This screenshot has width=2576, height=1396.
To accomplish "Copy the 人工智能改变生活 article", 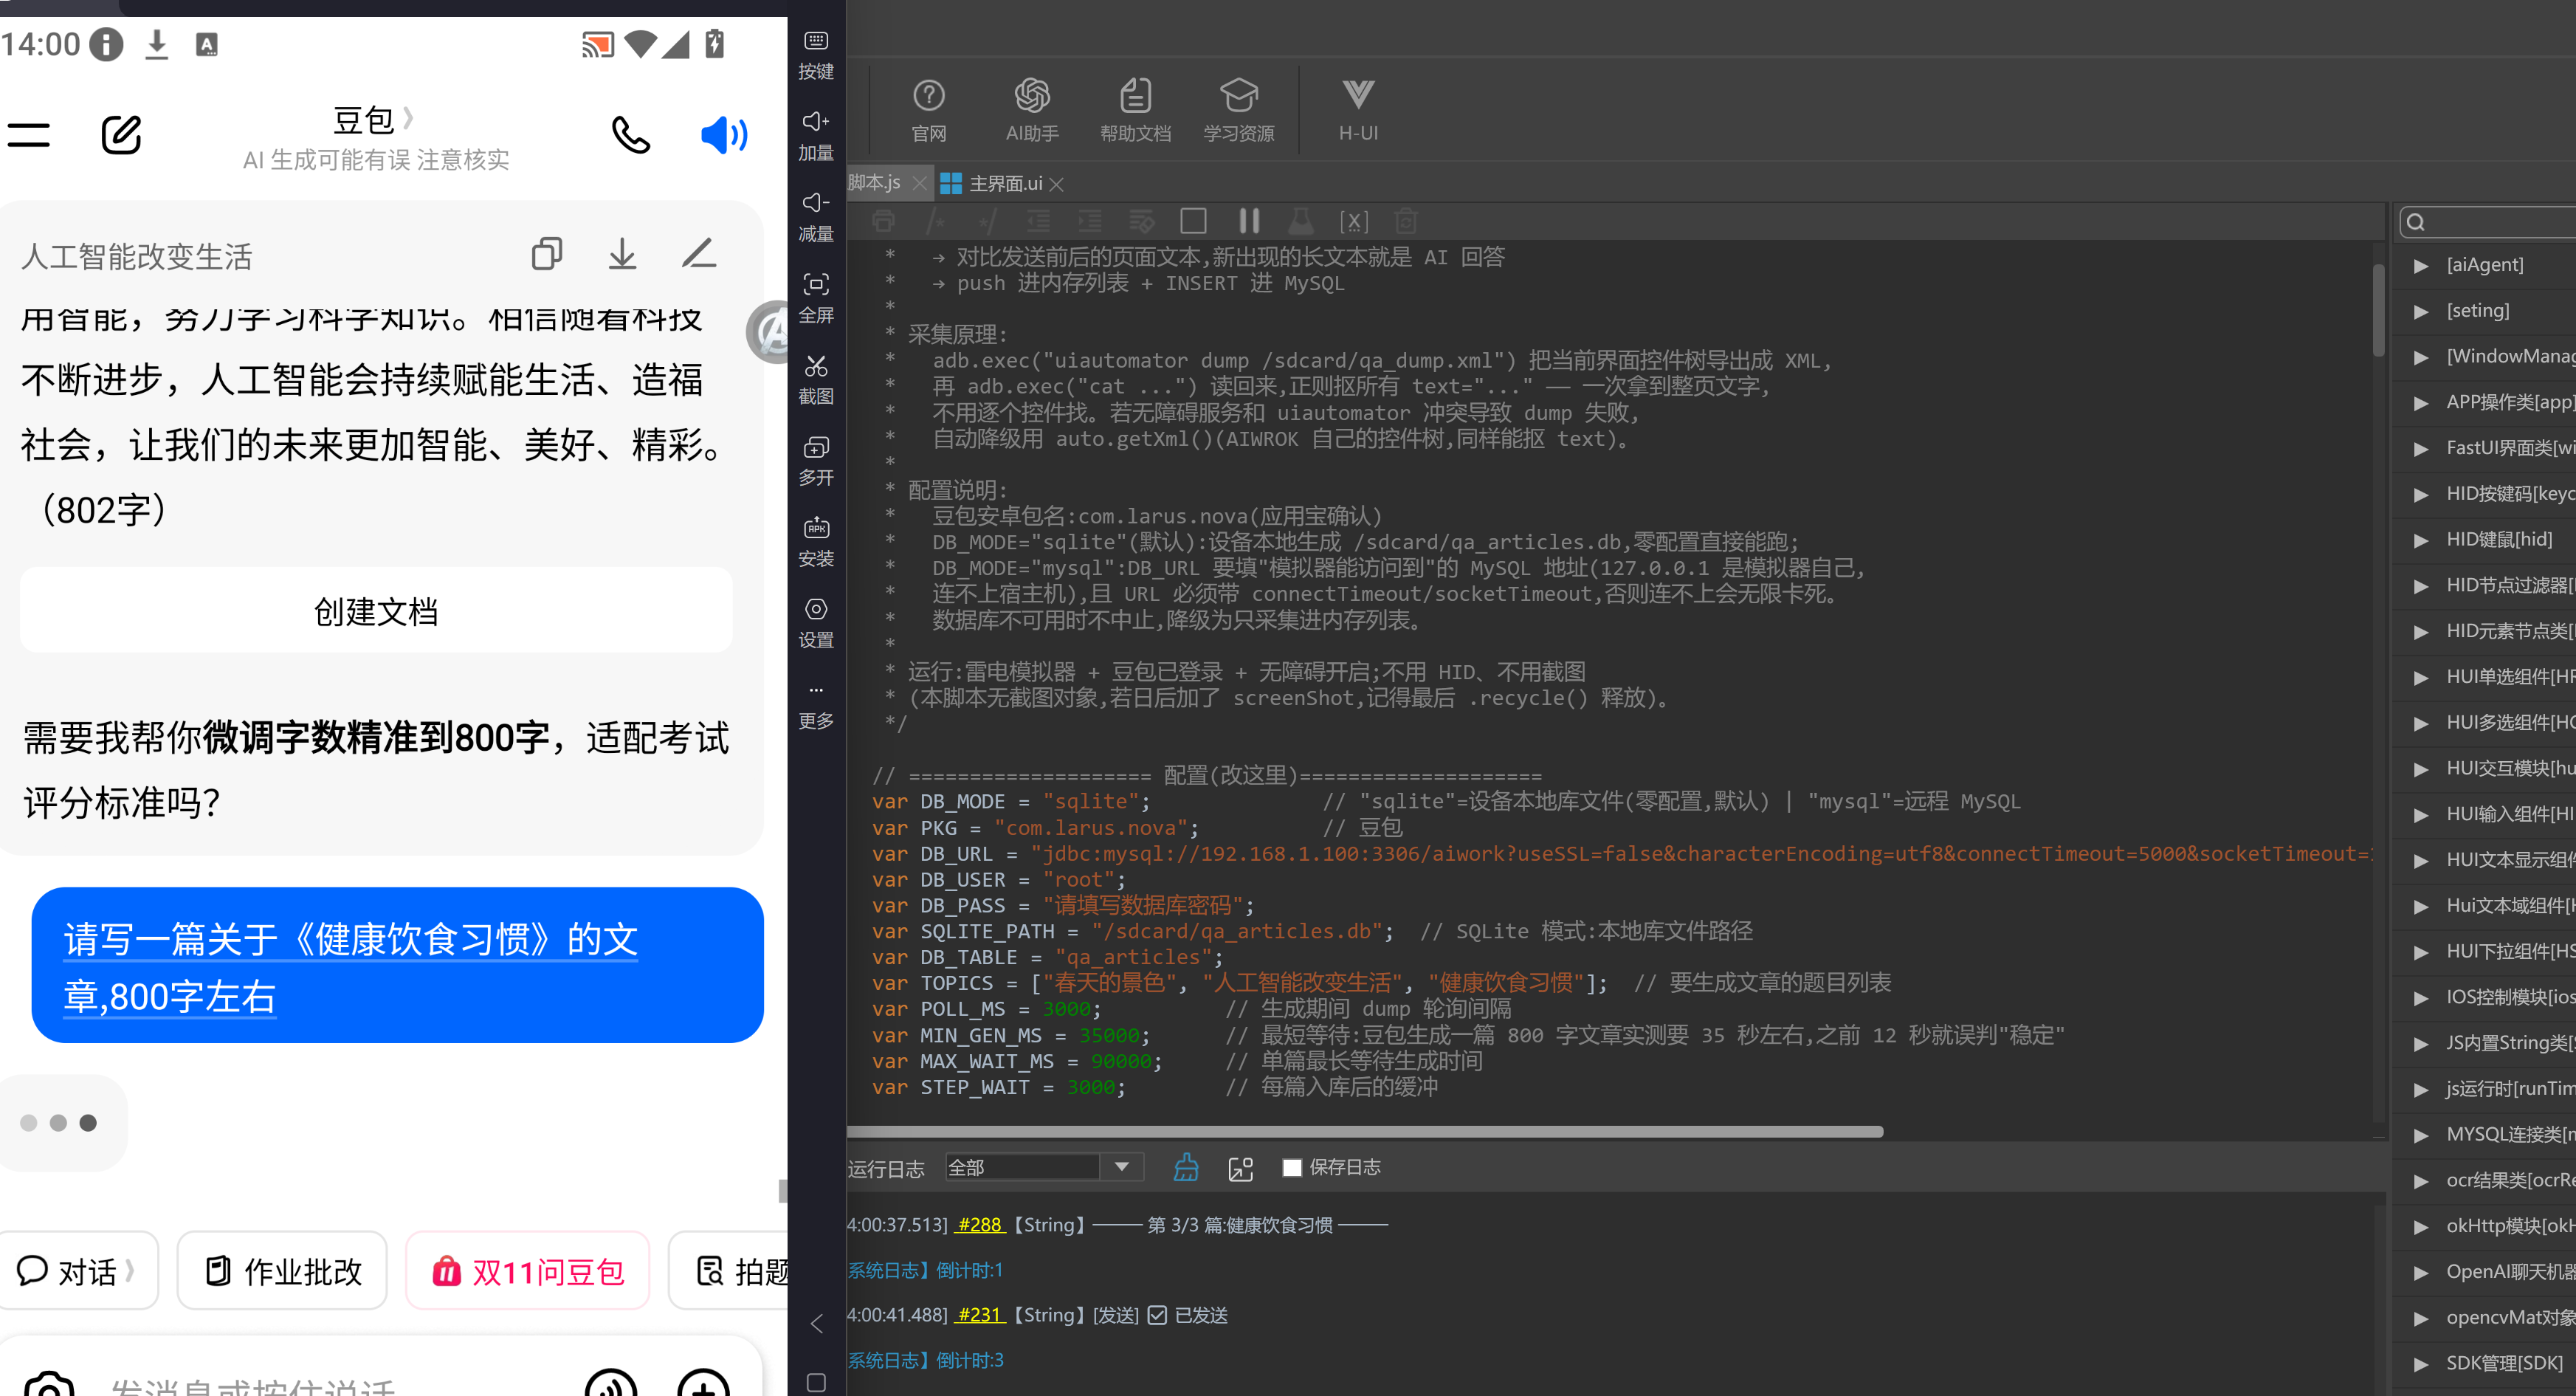I will [x=546, y=254].
